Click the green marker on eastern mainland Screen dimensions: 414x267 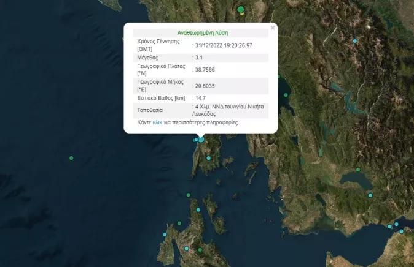click(359, 170)
